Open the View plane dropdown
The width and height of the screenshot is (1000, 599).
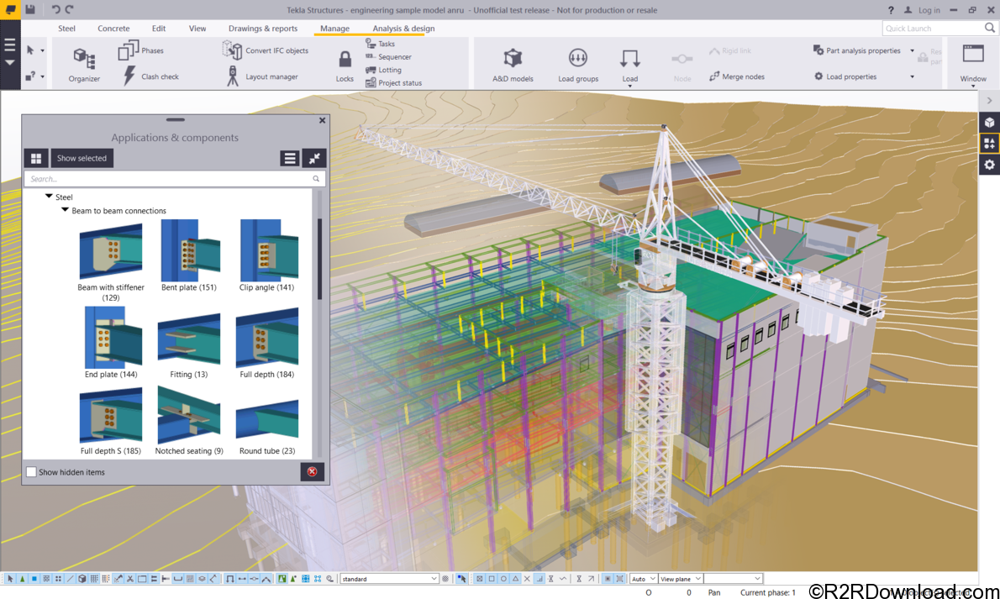coord(680,578)
